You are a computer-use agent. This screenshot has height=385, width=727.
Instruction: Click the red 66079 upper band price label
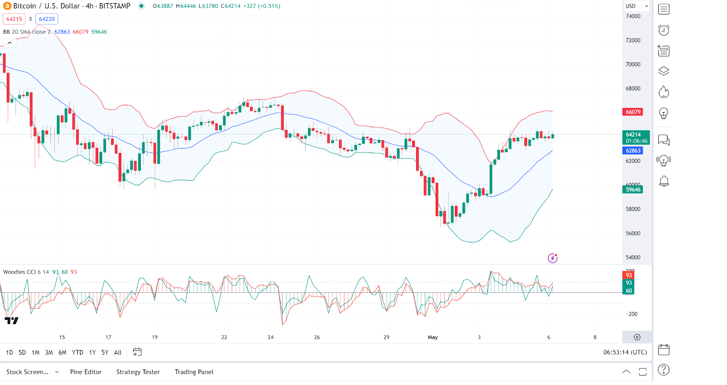[632, 112]
